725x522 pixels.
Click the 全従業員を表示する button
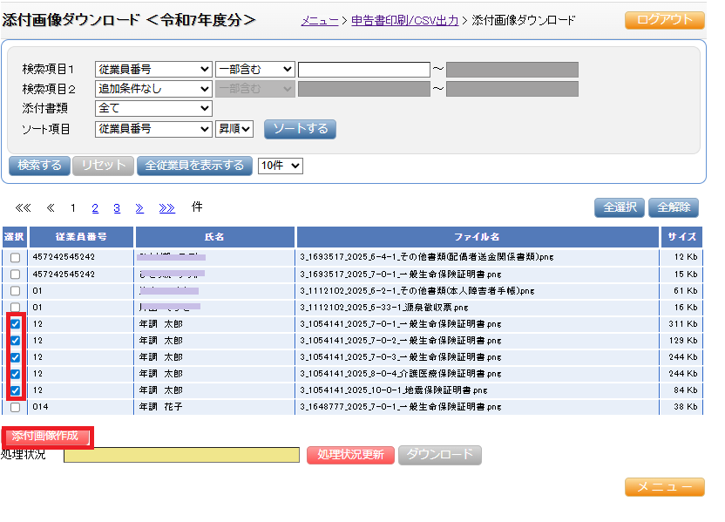coord(194,166)
